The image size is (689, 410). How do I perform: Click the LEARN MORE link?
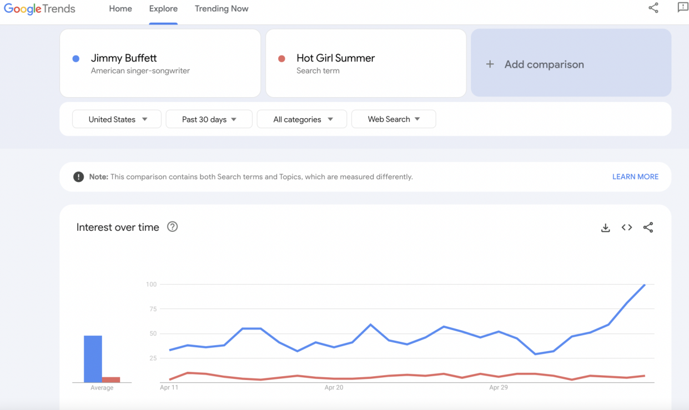click(635, 177)
